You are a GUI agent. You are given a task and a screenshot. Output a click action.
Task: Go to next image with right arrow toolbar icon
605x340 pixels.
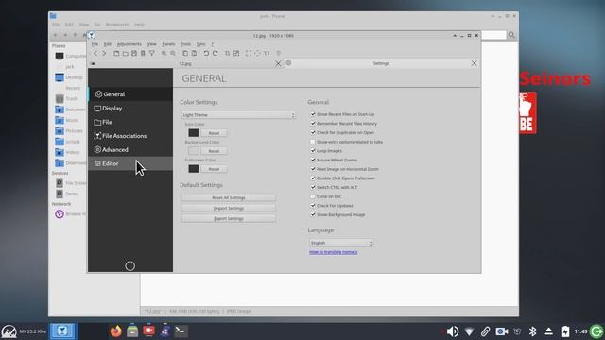(x=104, y=53)
